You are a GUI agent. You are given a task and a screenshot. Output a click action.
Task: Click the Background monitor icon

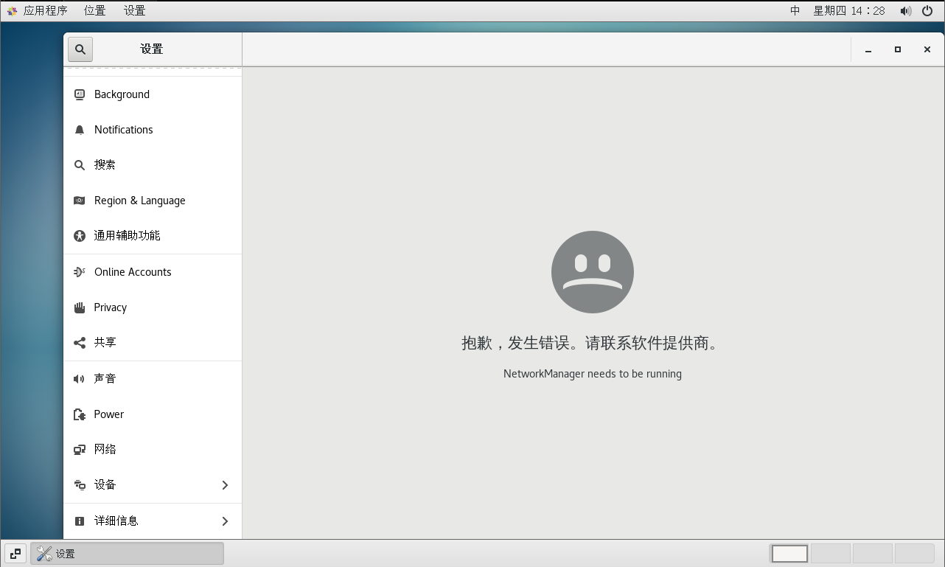point(80,94)
